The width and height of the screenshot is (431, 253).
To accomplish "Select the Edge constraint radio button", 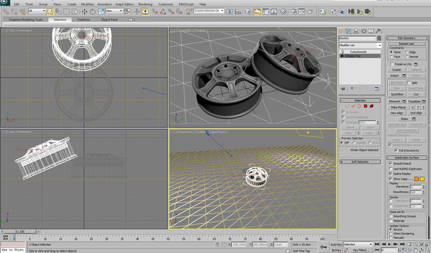I will click(x=407, y=52).
